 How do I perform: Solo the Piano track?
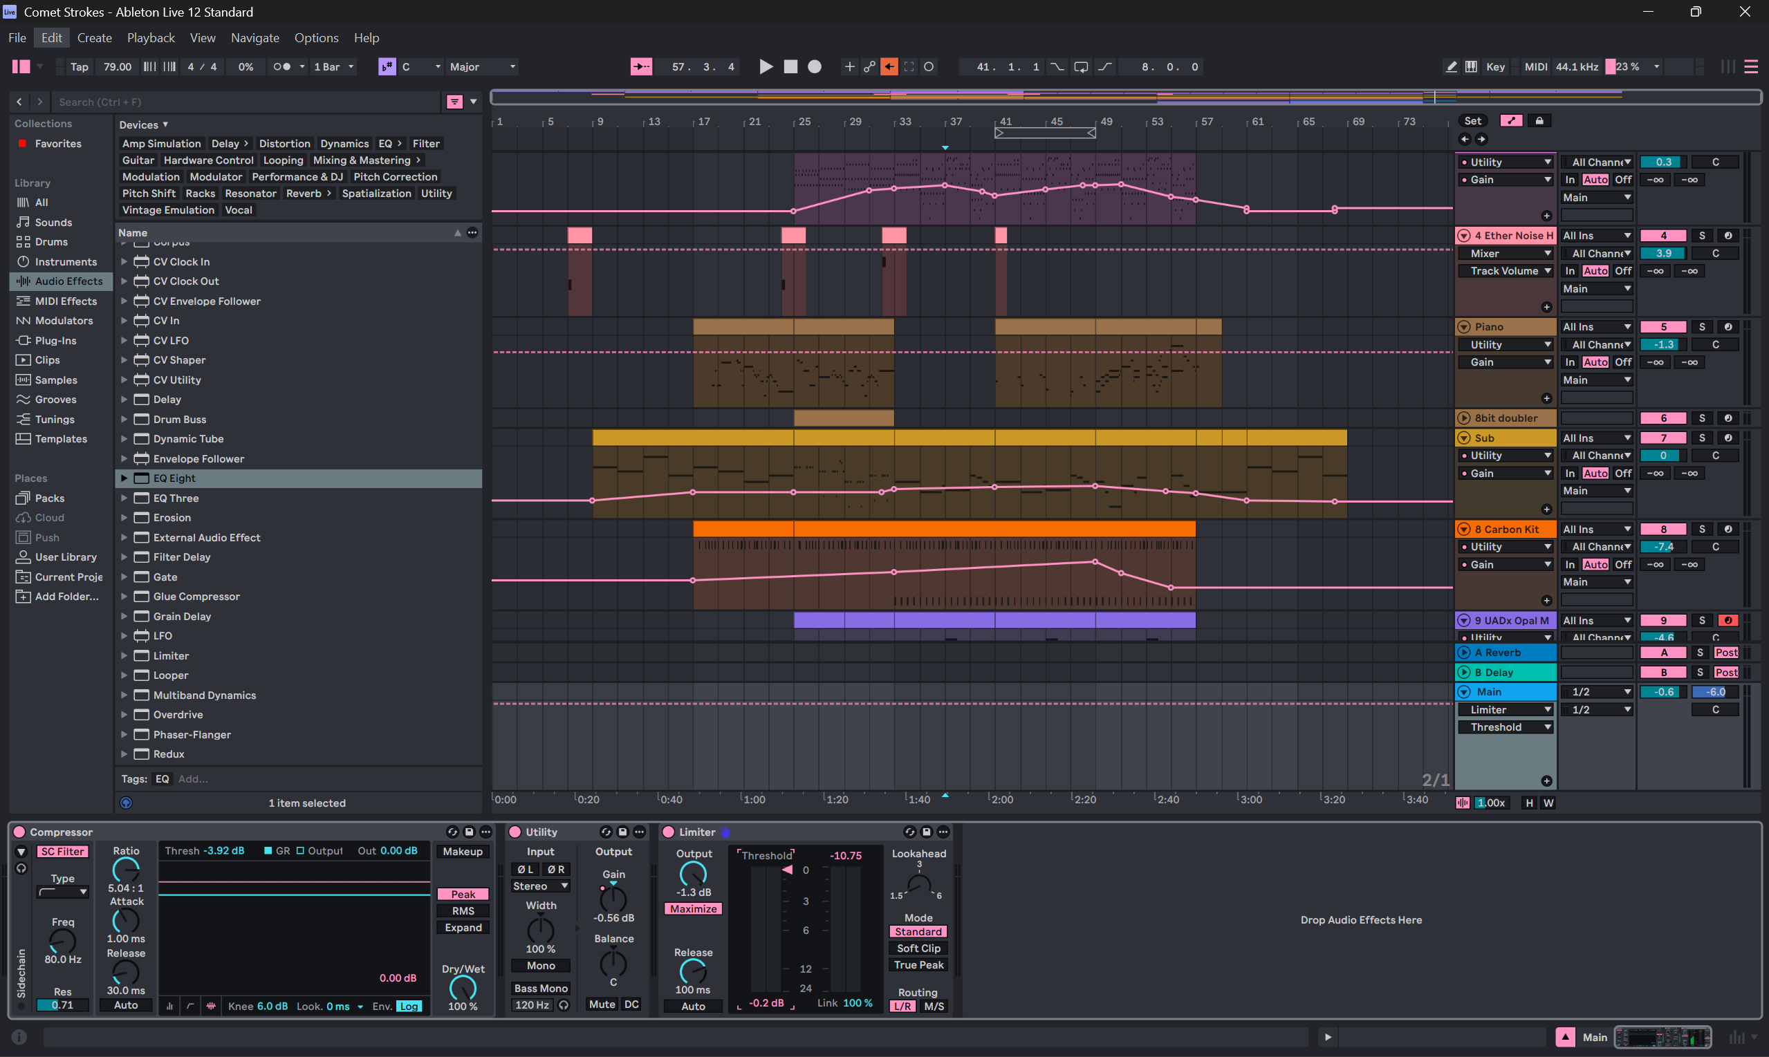point(1701,327)
